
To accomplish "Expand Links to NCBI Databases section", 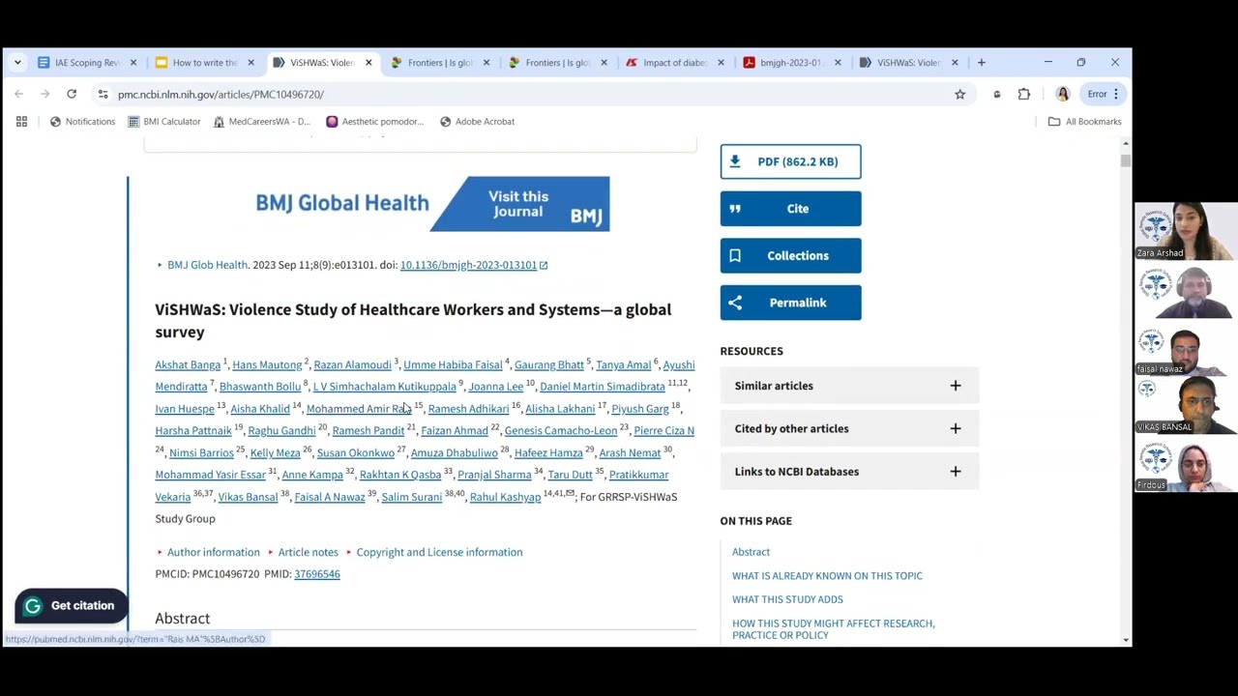I will [x=849, y=472].
